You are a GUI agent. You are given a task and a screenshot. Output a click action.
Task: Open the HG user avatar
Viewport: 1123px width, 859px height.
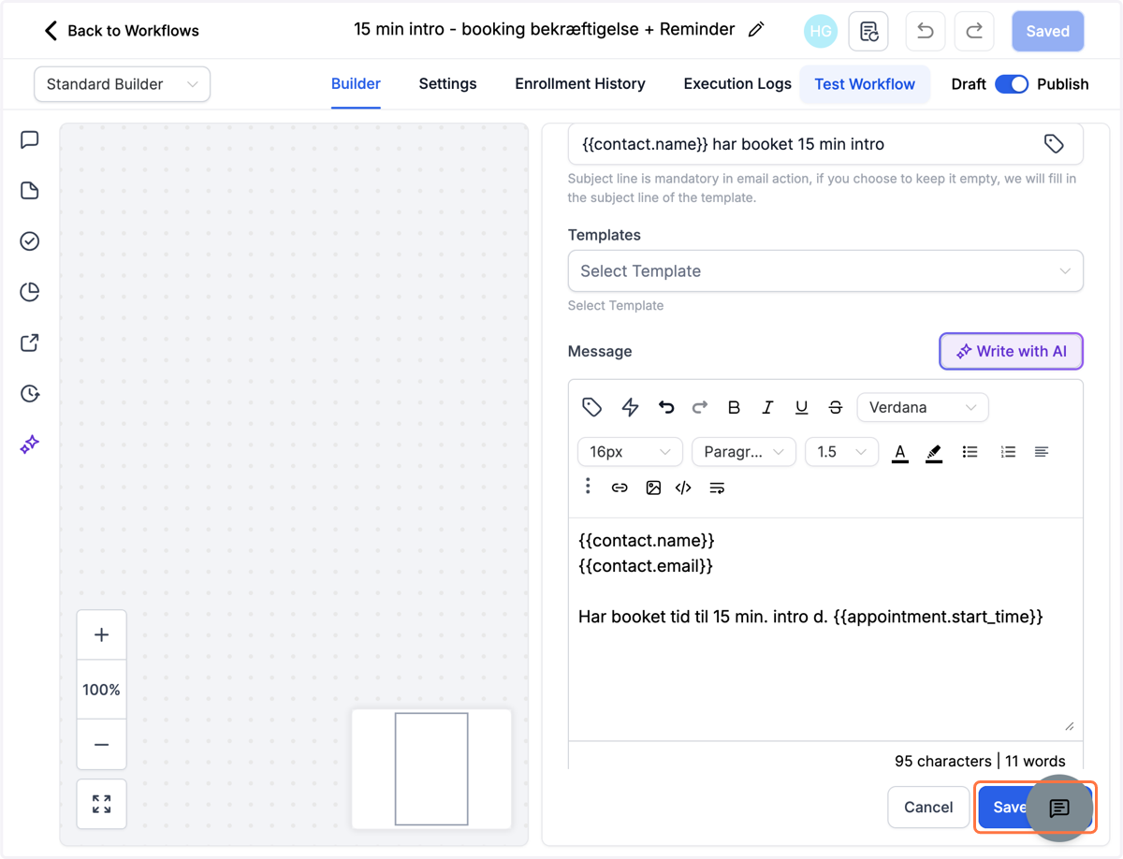coord(821,31)
